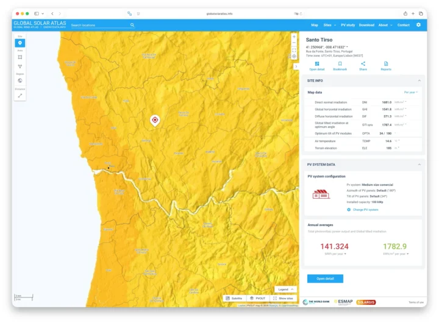Open the settings gear in header
439x323 pixels.
tap(418, 24)
